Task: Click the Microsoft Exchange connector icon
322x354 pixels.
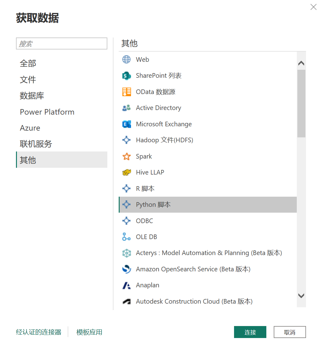Action: click(x=126, y=124)
